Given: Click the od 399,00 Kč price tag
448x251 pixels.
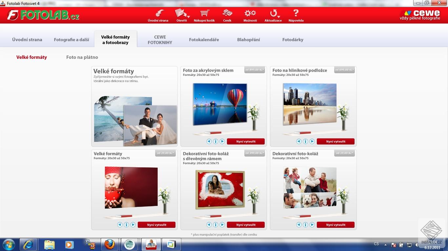Looking at the screenshot, I should pos(255,153).
